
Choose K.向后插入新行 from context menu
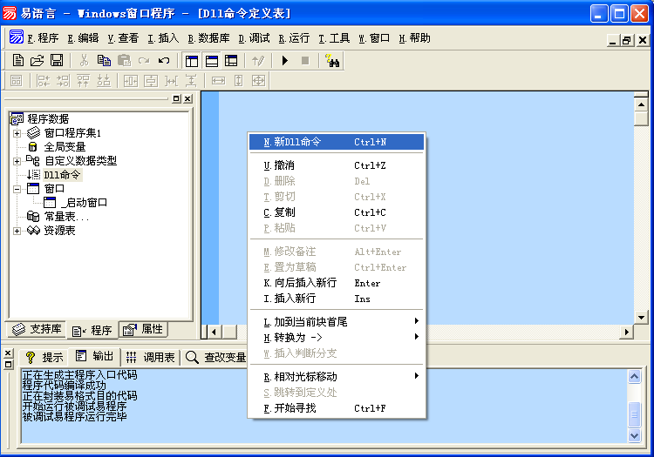click(337, 283)
